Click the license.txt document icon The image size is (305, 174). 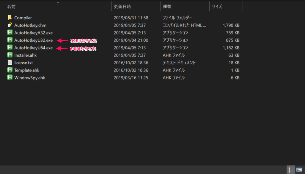point(10,63)
